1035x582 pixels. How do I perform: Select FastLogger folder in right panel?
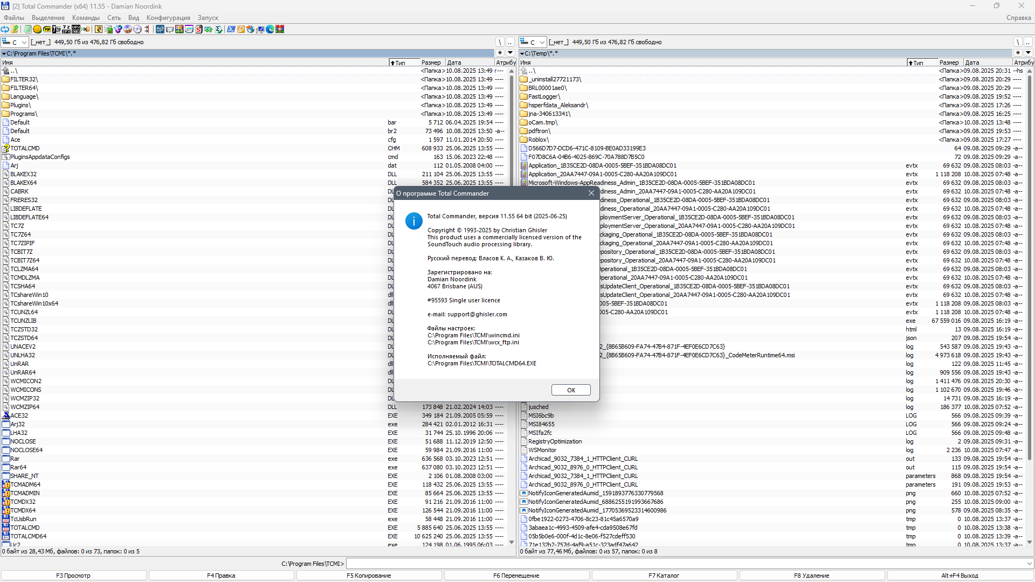tap(771, 96)
